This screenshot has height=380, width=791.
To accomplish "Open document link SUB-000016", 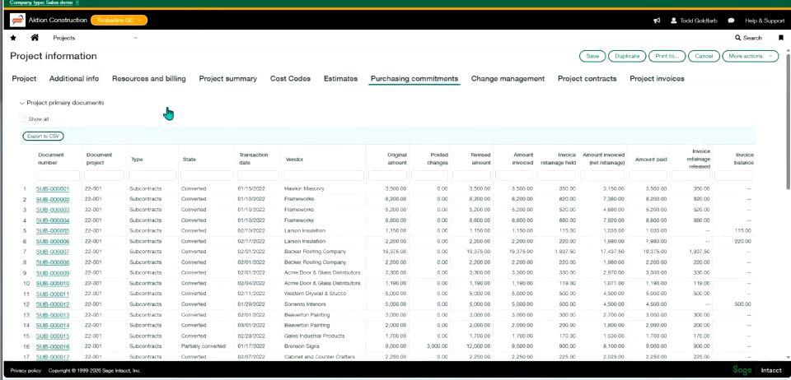I will 53,347.
